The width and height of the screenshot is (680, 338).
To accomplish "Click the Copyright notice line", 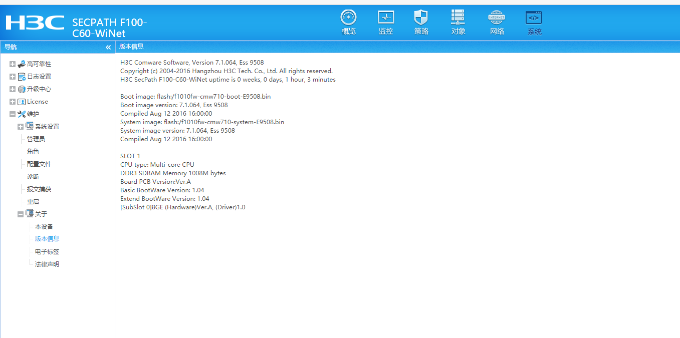I will [226, 71].
